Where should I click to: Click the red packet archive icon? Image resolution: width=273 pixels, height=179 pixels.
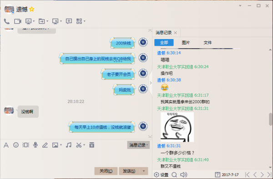92,145
